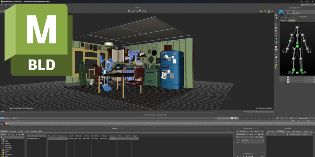Switch to the Animation Trigger tab
Viewport: 315px width, 157px height.
[36, 131]
